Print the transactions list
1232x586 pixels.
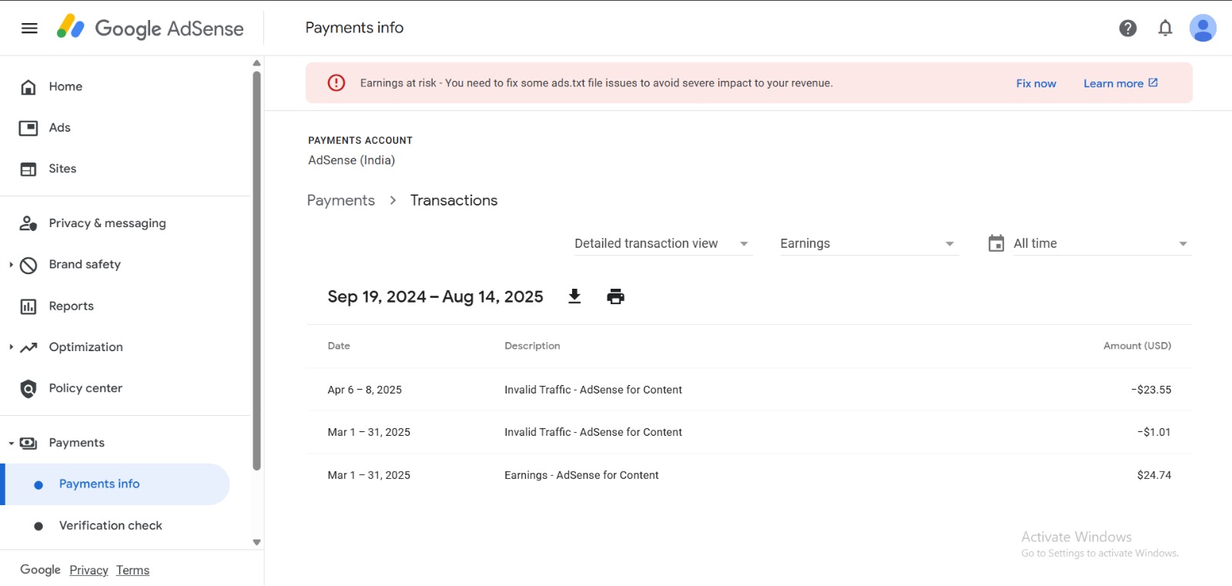click(615, 296)
